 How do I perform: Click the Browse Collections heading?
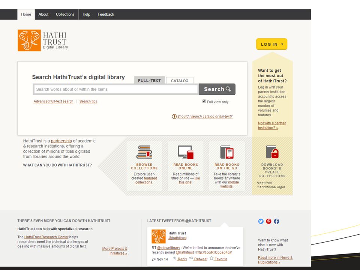(144, 166)
